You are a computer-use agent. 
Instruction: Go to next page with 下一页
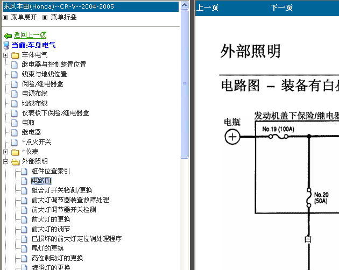pos(281,8)
